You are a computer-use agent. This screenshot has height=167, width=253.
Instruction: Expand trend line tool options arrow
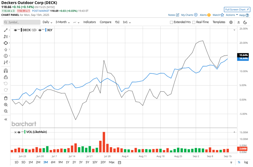(x=9, y=30)
